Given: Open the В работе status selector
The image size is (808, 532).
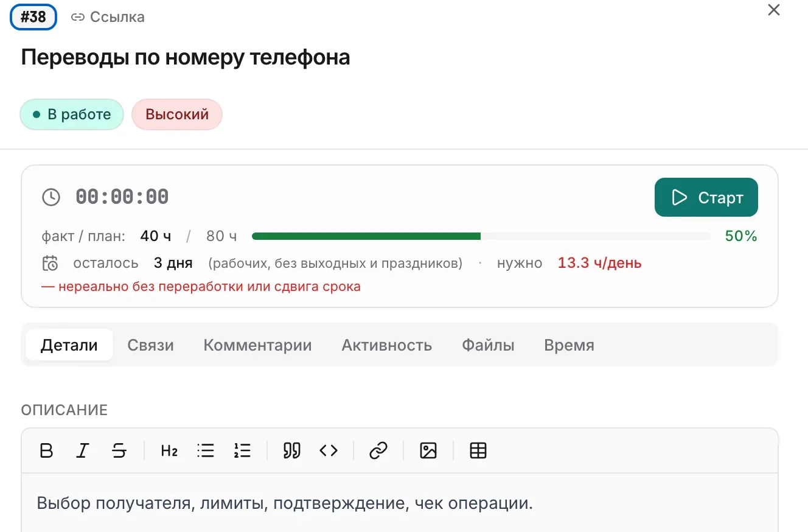Looking at the screenshot, I should (x=72, y=114).
